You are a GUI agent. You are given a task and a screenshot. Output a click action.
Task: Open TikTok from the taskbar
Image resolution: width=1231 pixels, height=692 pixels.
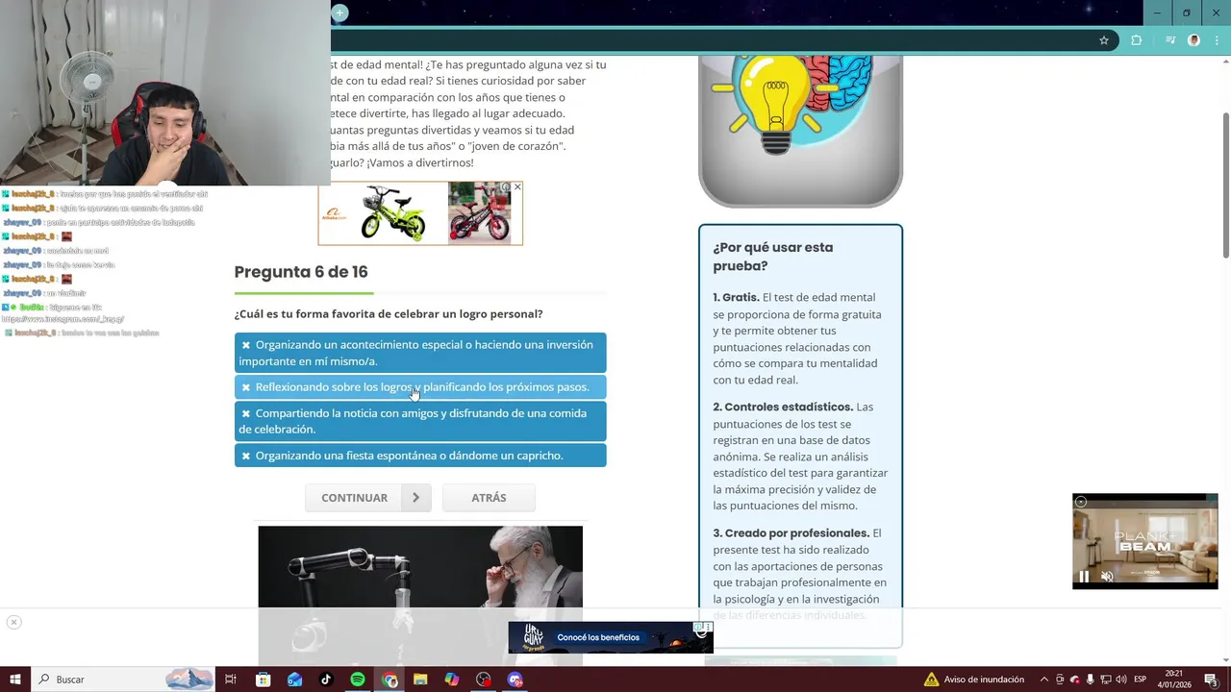click(x=326, y=680)
